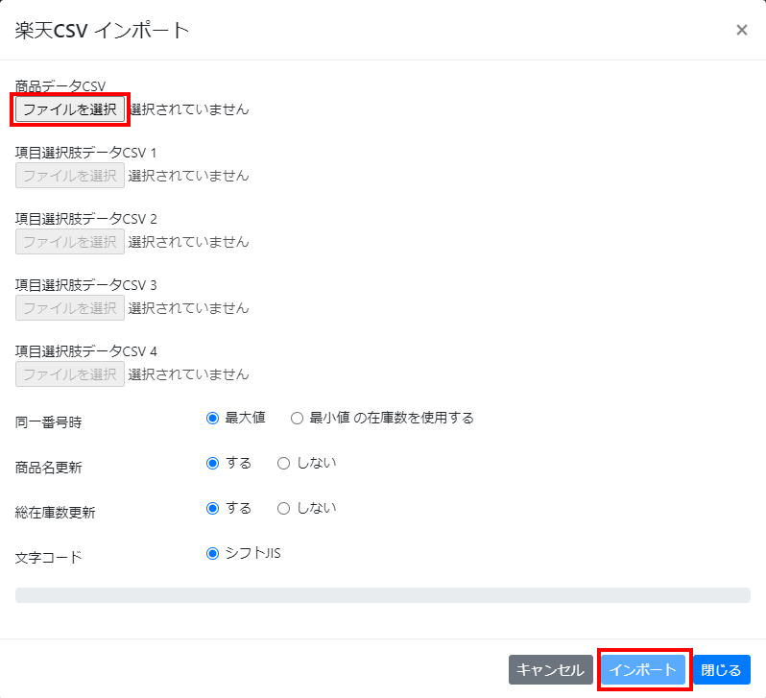Select シフトJIS character code radio

coord(212,554)
